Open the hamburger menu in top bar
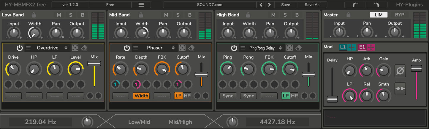 pos(141,5)
